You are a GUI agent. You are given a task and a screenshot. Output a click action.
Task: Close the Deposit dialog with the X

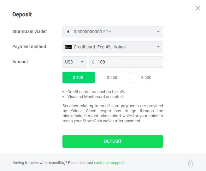pyautogui.click(x=198, y=8)
